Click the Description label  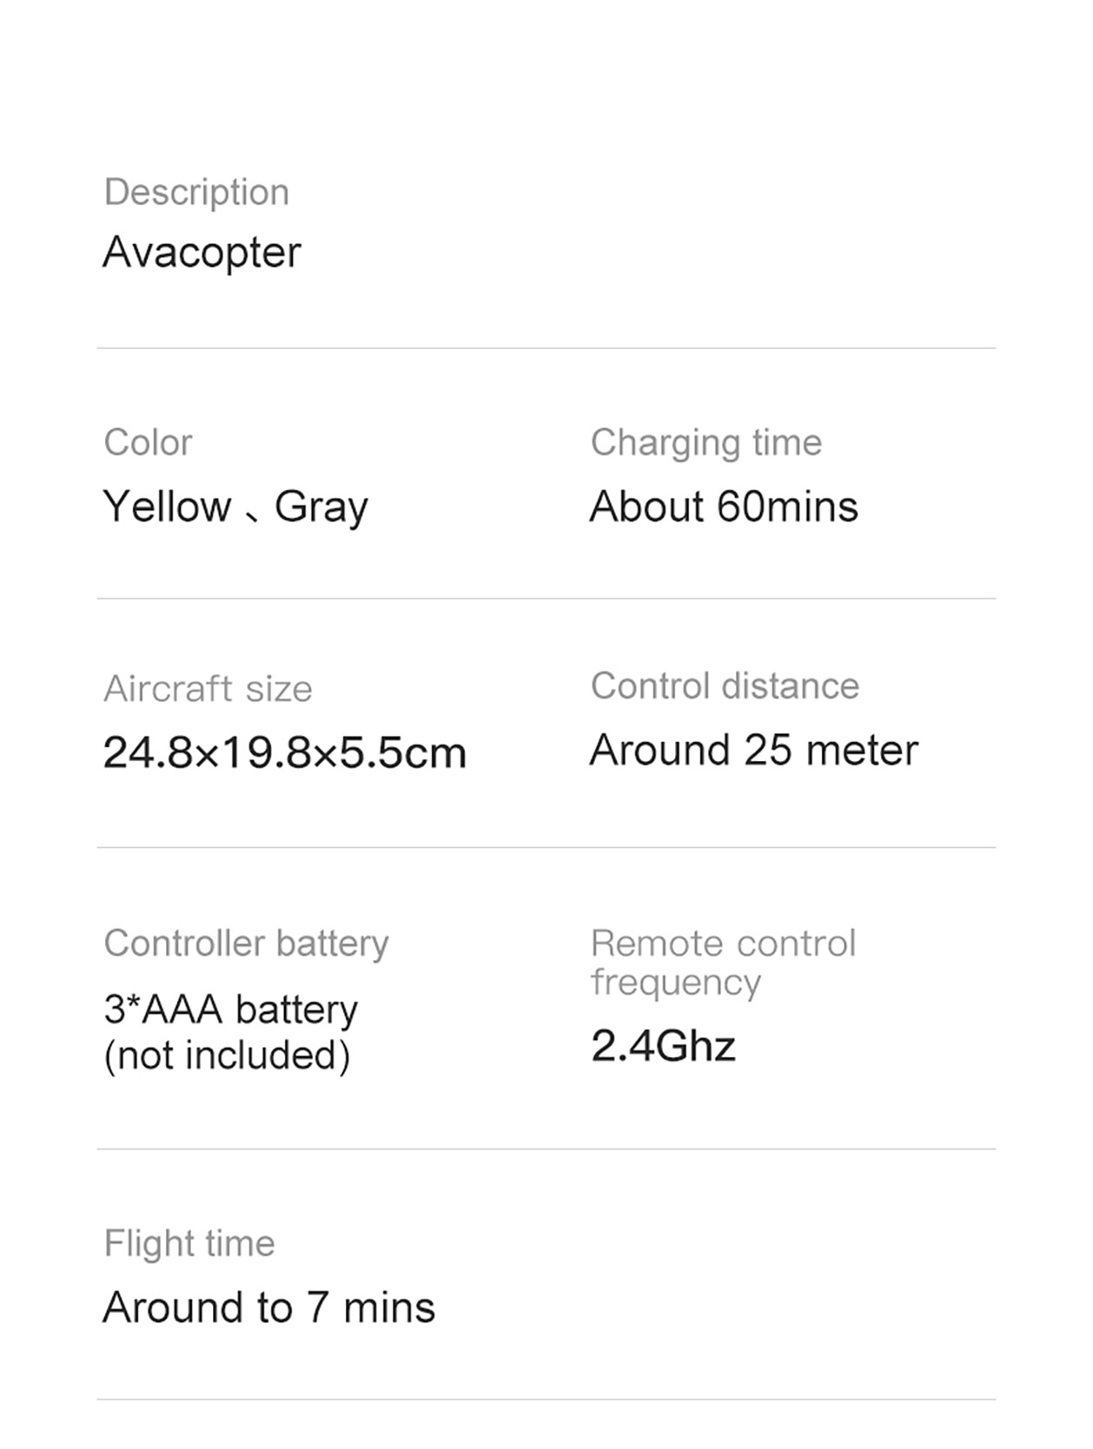click(196, 193)
